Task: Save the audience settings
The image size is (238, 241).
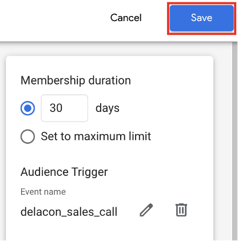Action: 201,18
